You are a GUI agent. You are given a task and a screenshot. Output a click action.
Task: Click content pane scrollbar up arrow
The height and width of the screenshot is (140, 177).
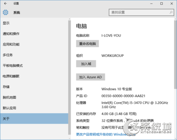coord(176,19)
